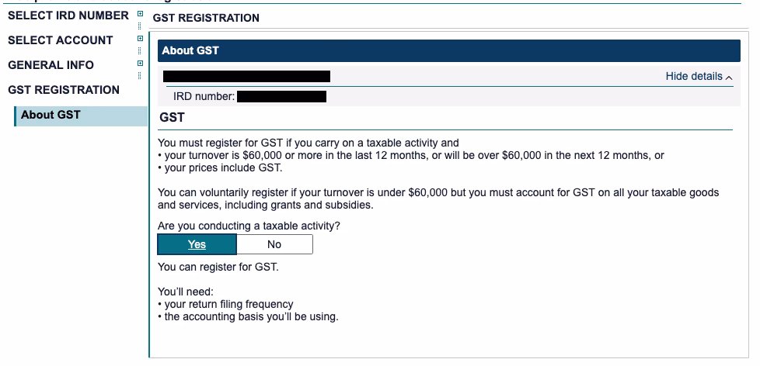Image resolution: width=760 pixels, height=366 pixels.
Task: Open the SELECT IRD NUMBER step
Action: 68,16
